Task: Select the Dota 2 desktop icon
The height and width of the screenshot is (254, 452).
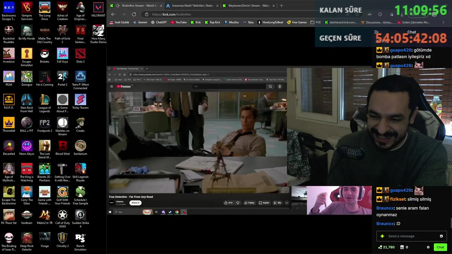Action: click(80, 56)
